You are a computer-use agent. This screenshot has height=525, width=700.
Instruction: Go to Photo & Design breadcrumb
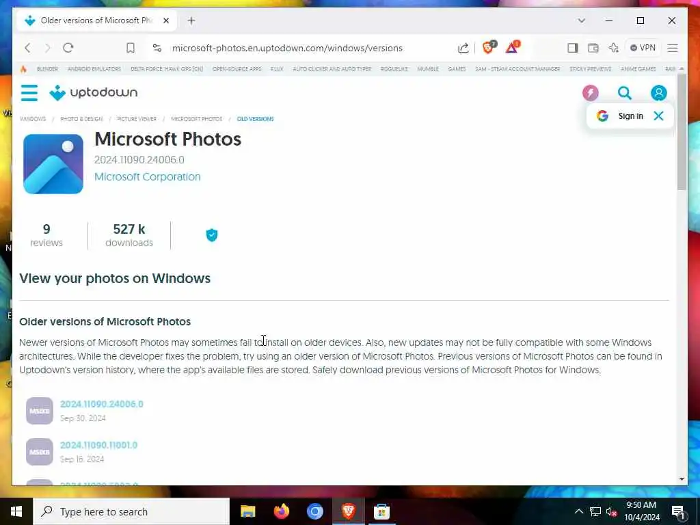coord(81,119)
